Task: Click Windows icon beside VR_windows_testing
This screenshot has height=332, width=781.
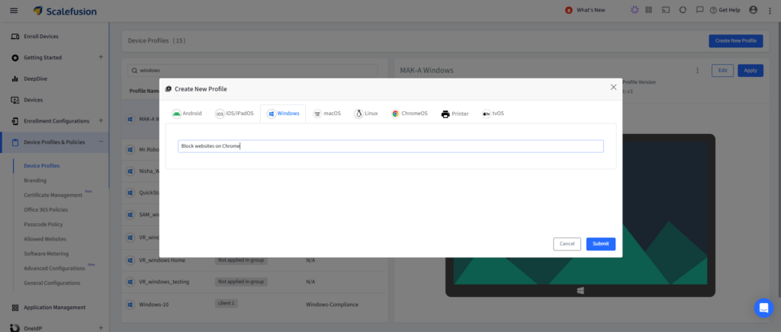Action: click(130, 282)
